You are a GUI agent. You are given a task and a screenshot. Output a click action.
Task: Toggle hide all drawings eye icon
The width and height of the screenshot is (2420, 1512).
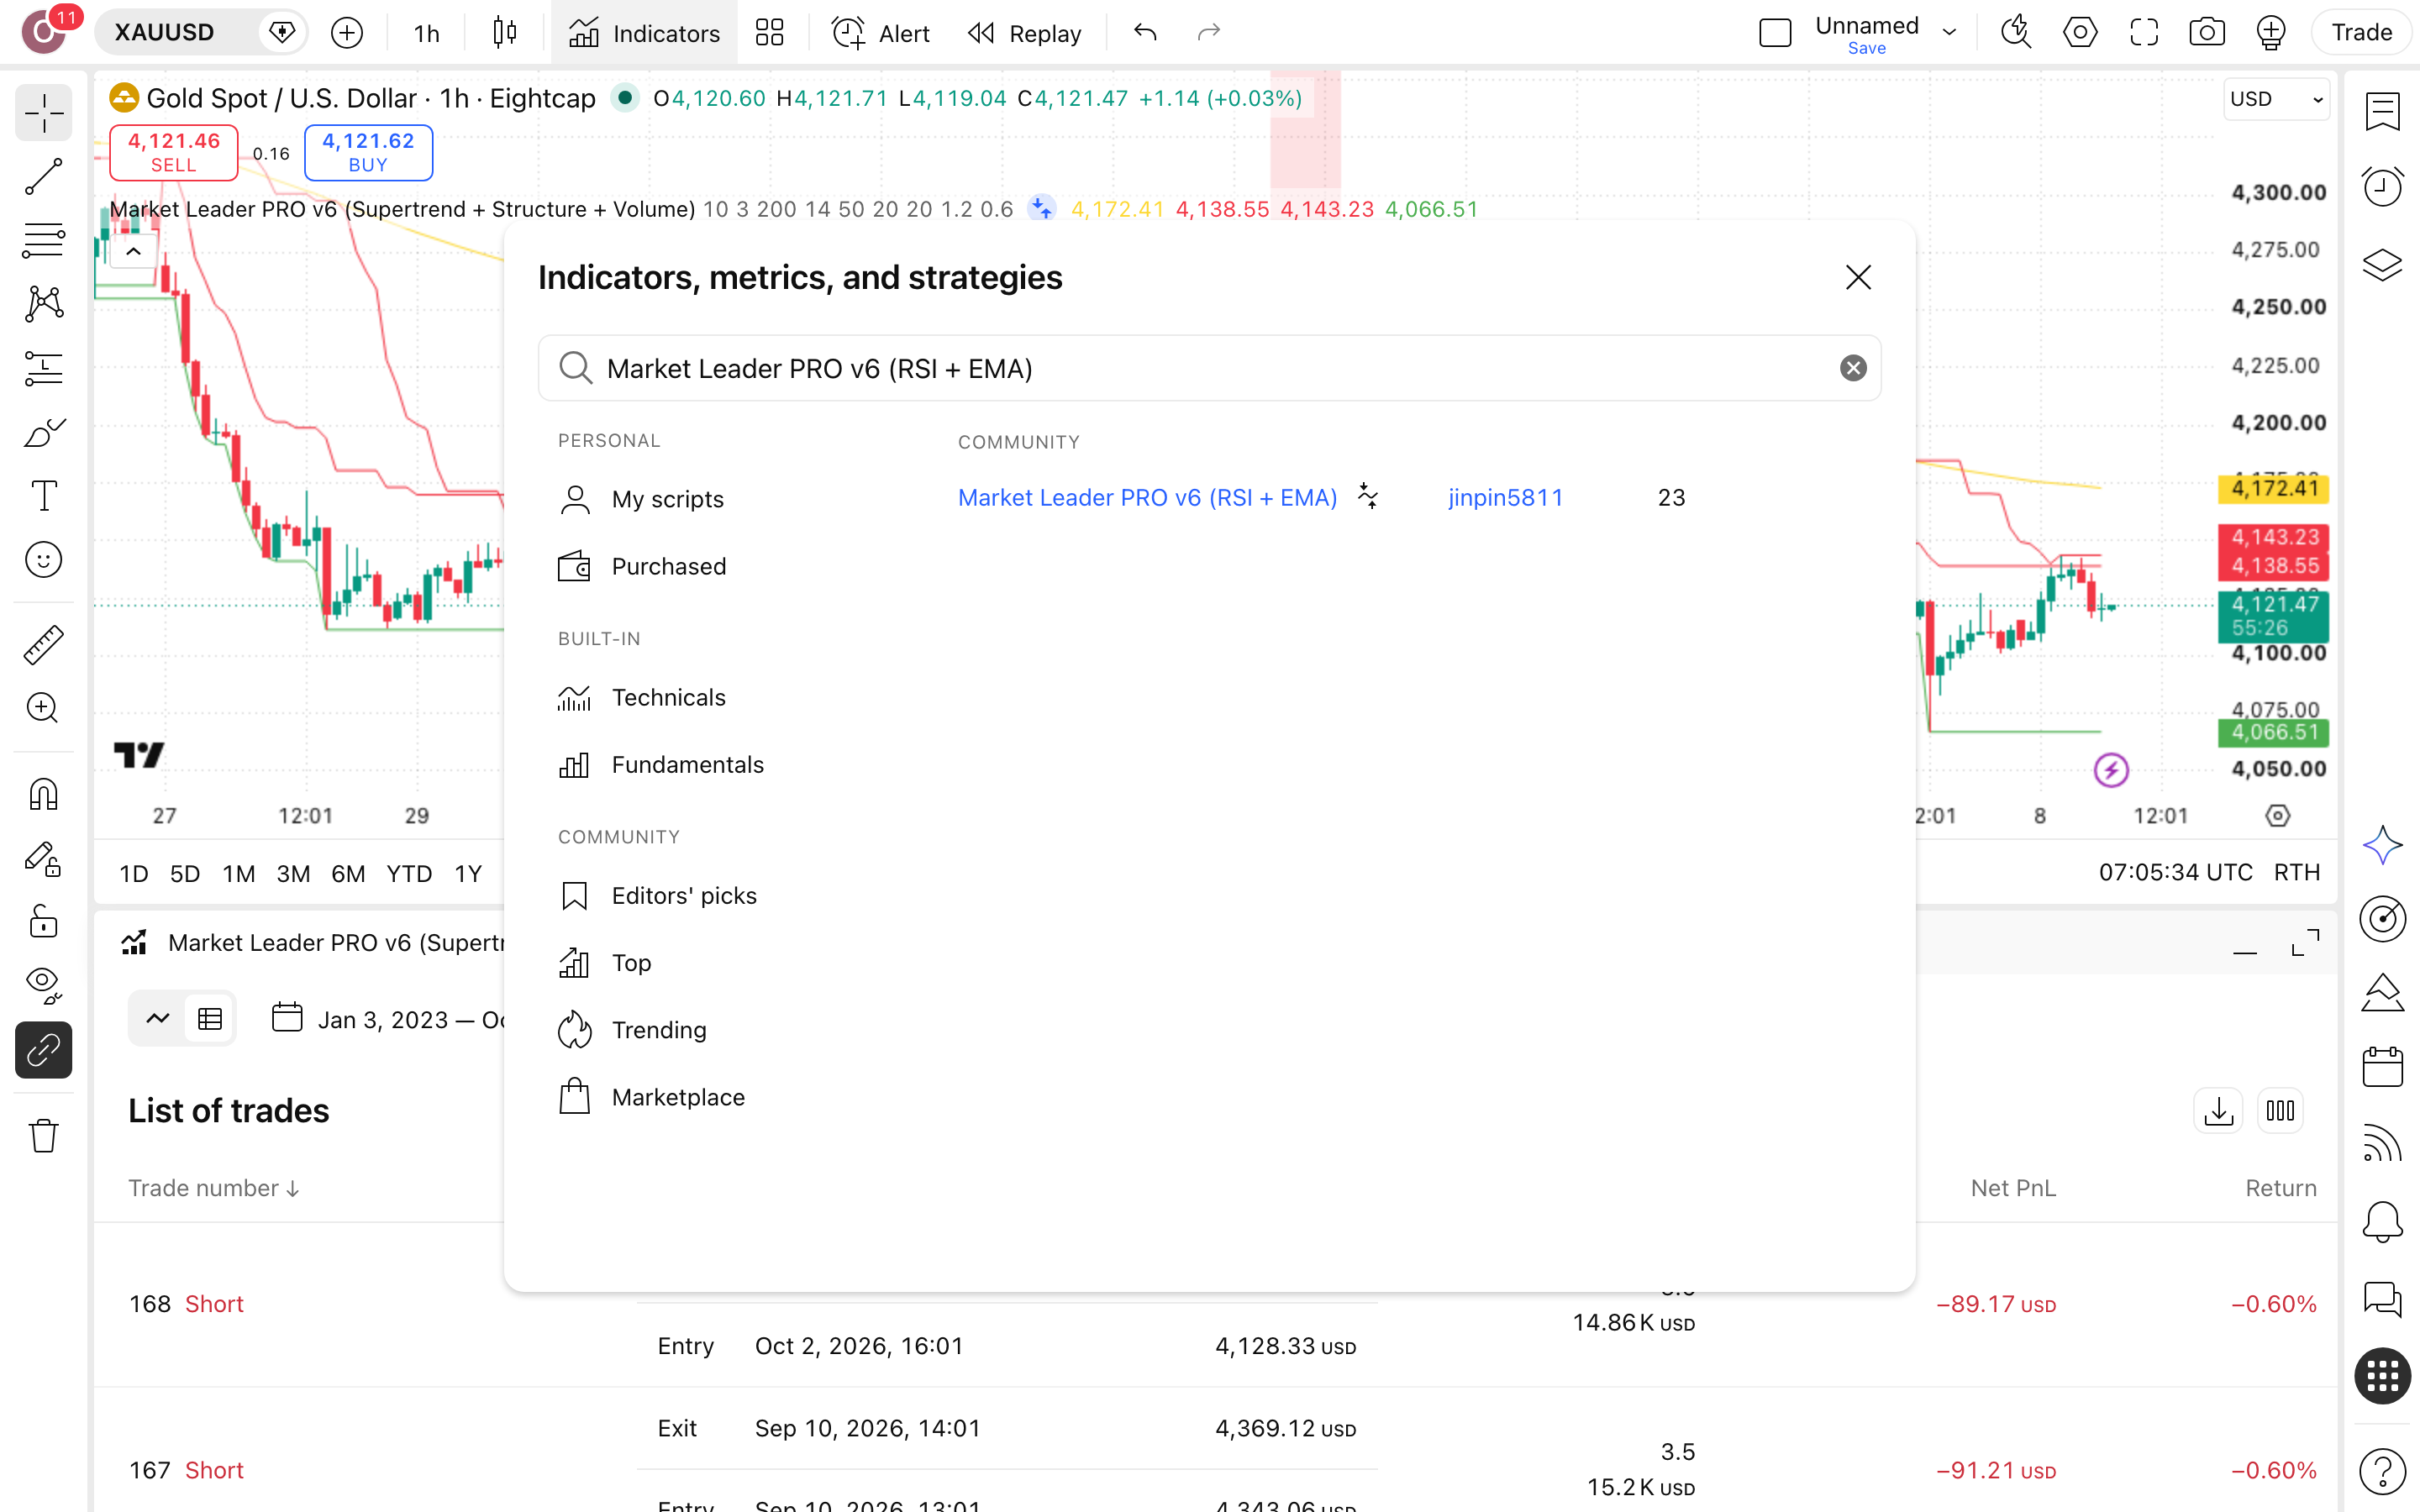click(x=43, y=986)
